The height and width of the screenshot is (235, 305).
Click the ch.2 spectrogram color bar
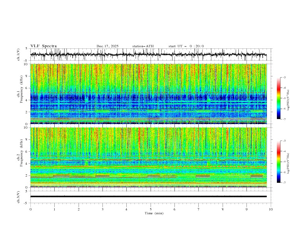point(278,162)
